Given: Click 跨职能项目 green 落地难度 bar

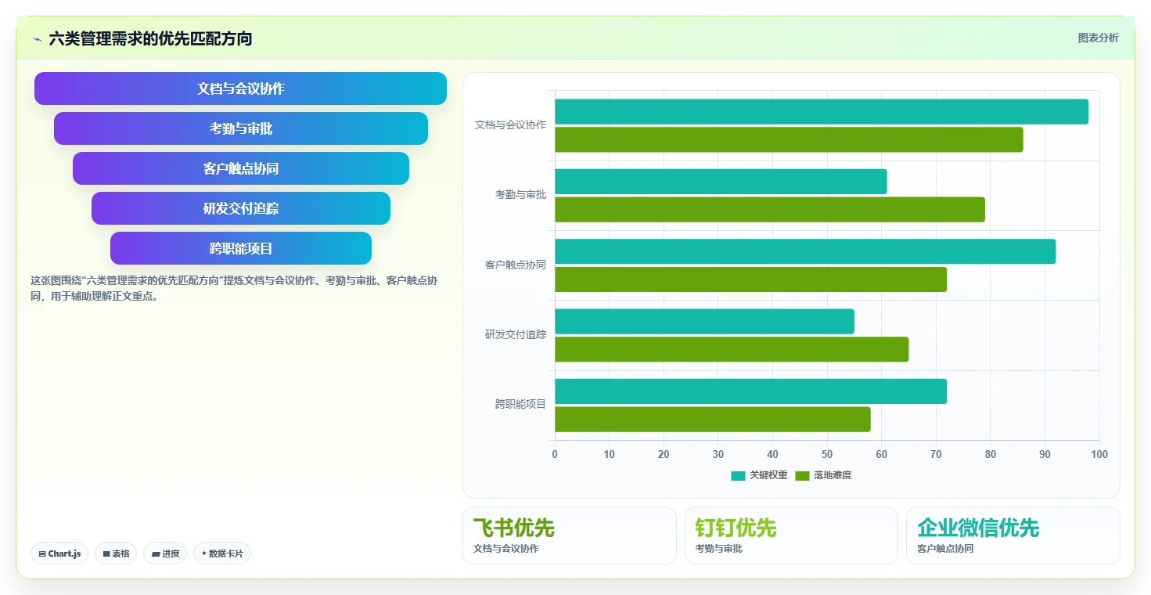Looking at the screenshot, I should tap(713, 420).
